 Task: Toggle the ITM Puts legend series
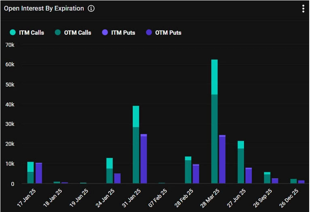(x=119, y=33)
